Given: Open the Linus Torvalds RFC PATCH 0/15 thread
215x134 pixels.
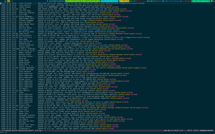Looking at the screenshot, I should (x=73, y=3).
